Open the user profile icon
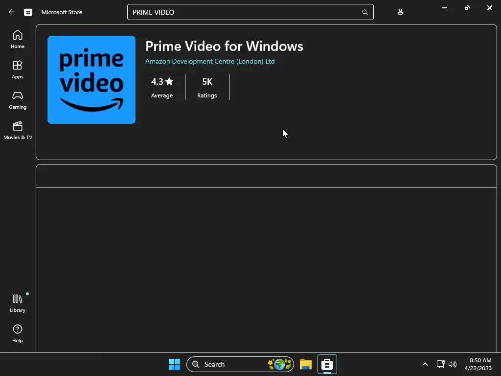 coord(400,12)
